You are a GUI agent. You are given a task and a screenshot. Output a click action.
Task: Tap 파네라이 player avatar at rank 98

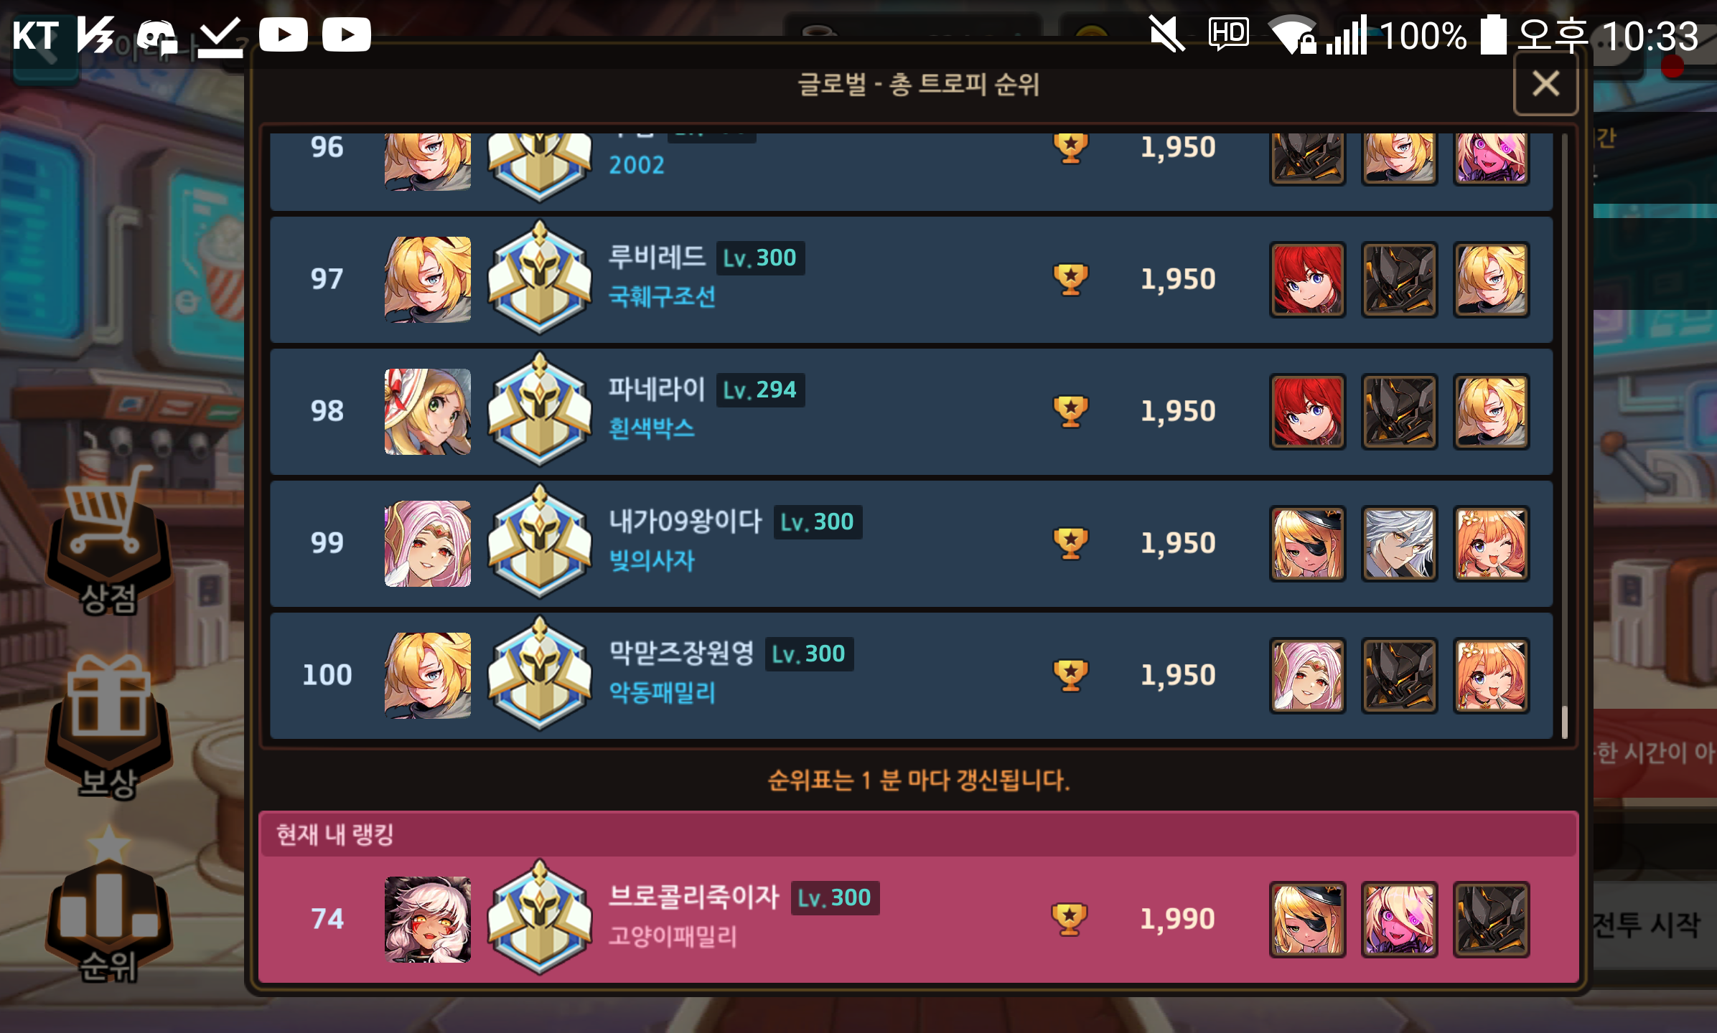(x=428, y=411)
